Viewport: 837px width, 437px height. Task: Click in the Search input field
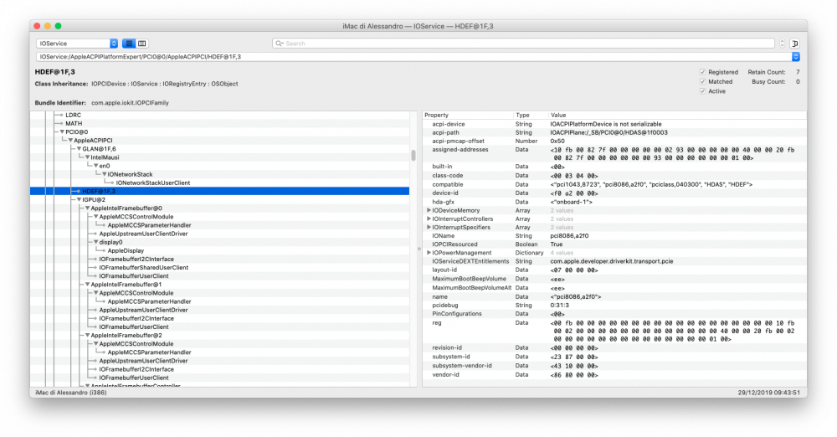click(x=528, y=44)
